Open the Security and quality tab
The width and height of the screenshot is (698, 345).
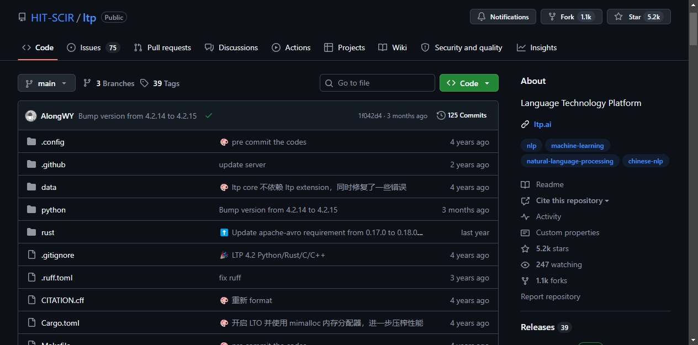462,47
